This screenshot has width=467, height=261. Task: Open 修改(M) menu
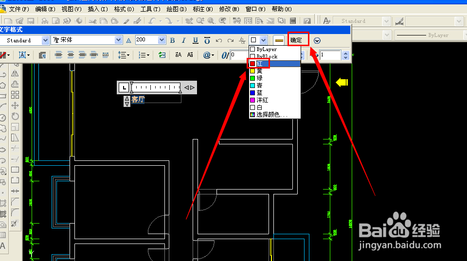coord(229,9)
